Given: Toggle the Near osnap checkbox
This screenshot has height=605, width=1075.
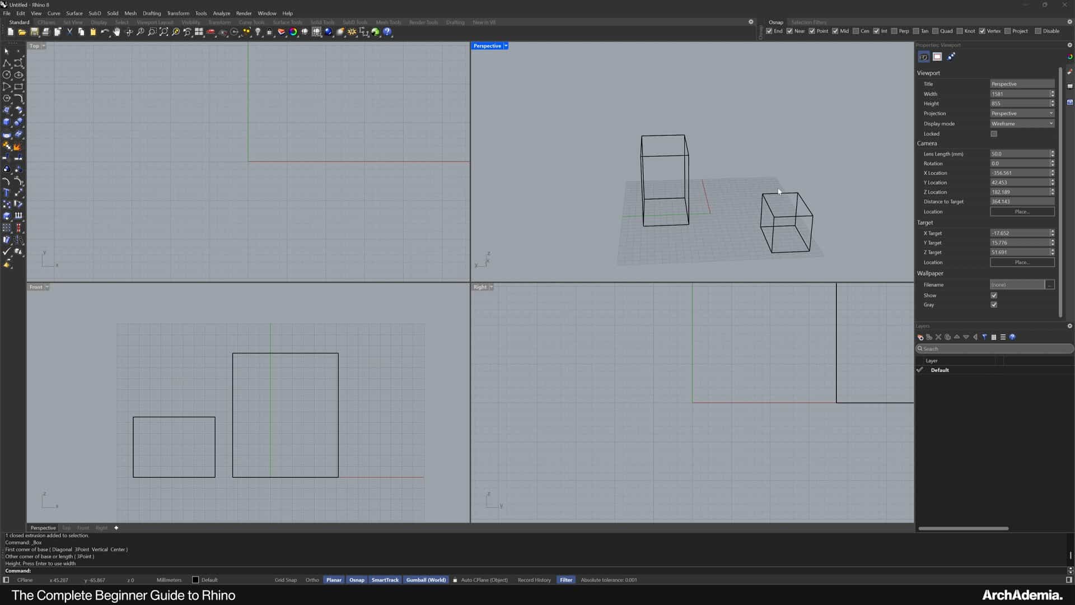Looking at the screenshot, I should [789, 31].
